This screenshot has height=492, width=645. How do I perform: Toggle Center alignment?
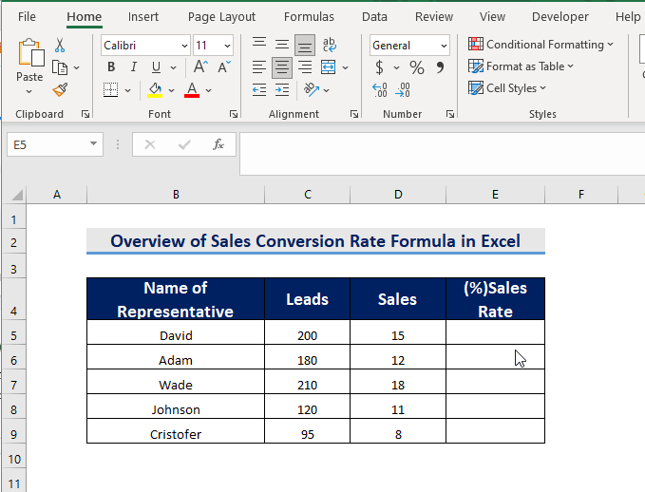282,67
